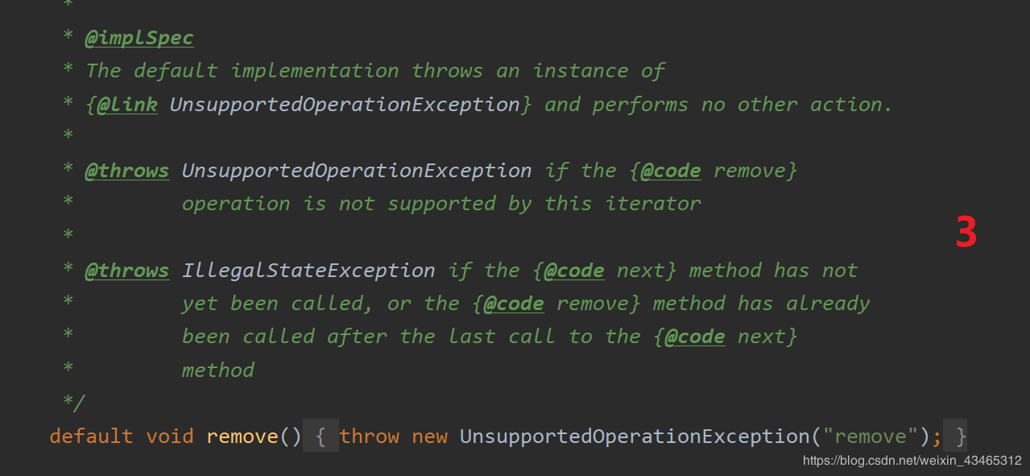The width and height of the screenshot is (1030, 476).
Task: Click the red number 3 annotation
Action: click(x=966, y=234)
